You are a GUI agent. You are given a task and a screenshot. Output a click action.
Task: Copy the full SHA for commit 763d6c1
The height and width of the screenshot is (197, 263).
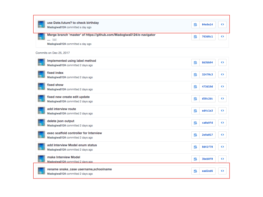(195, 37)
